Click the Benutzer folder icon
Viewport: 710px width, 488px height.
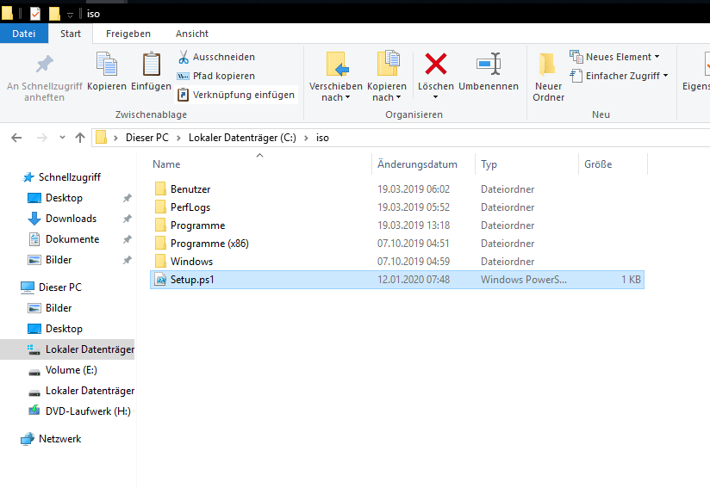(160, 189)
